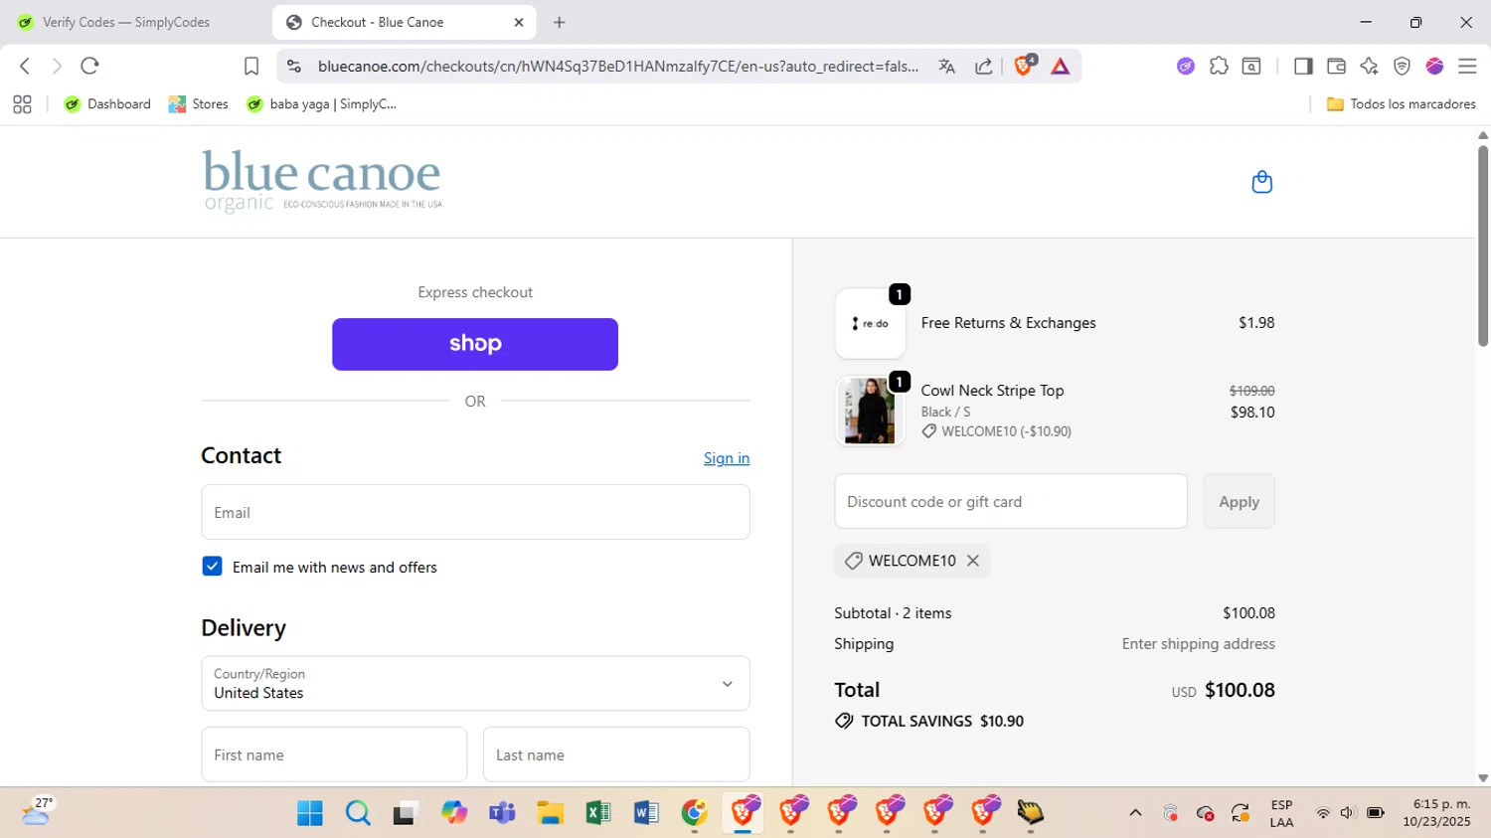The height and width of the screenshot is (838, 1491).
Task: Click the First name field
Action: [334, 754]
